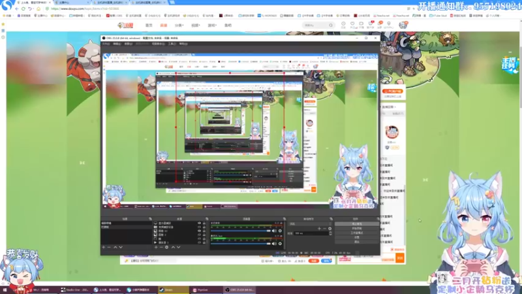The image size is (522, 294).
Task: Click OBS Exit button in Controls
Action: [x=357, y=242]
